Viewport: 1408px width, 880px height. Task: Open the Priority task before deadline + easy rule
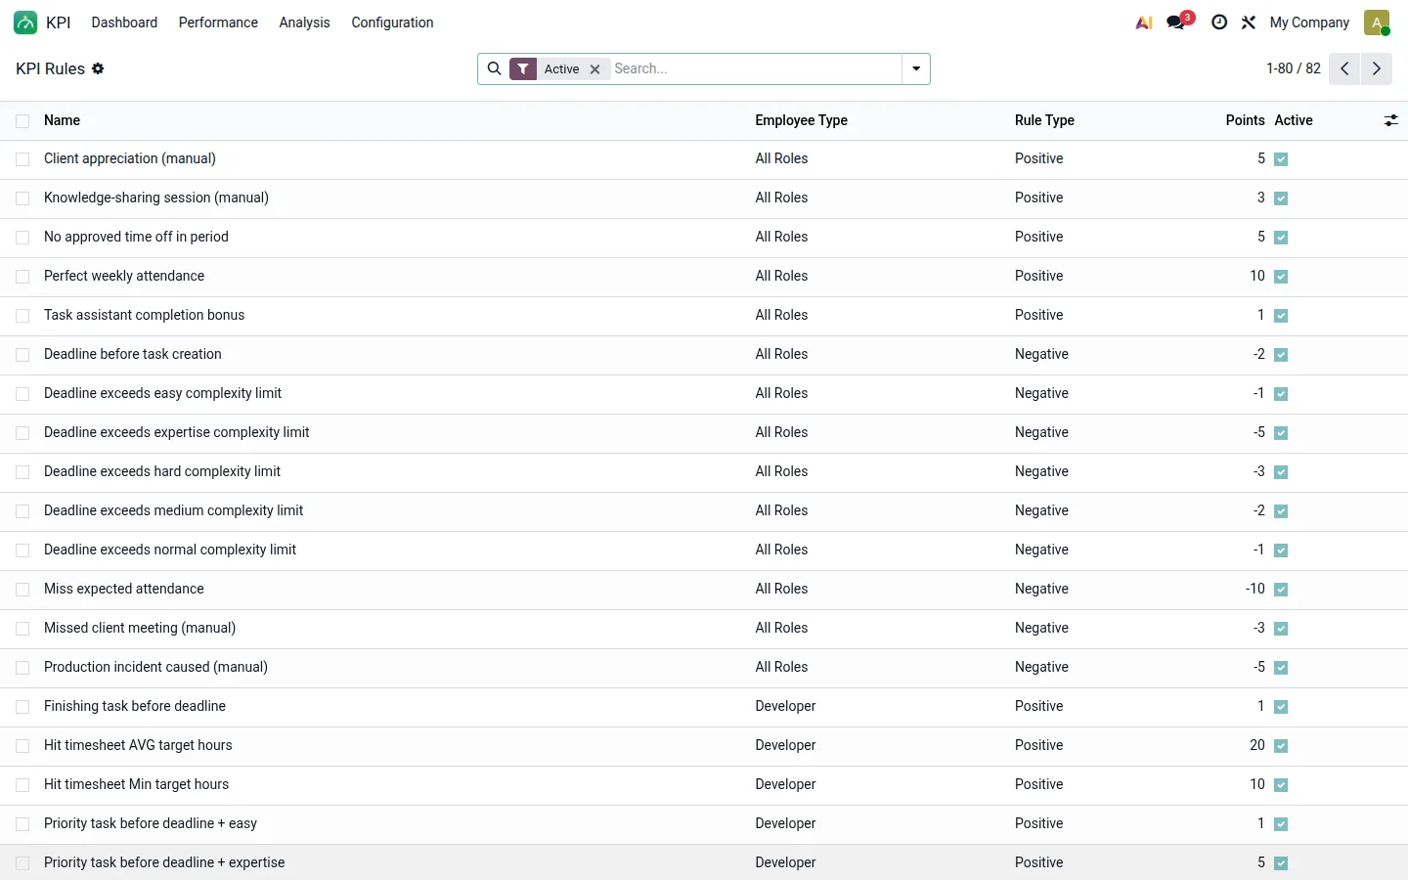(x=151, y=823)
